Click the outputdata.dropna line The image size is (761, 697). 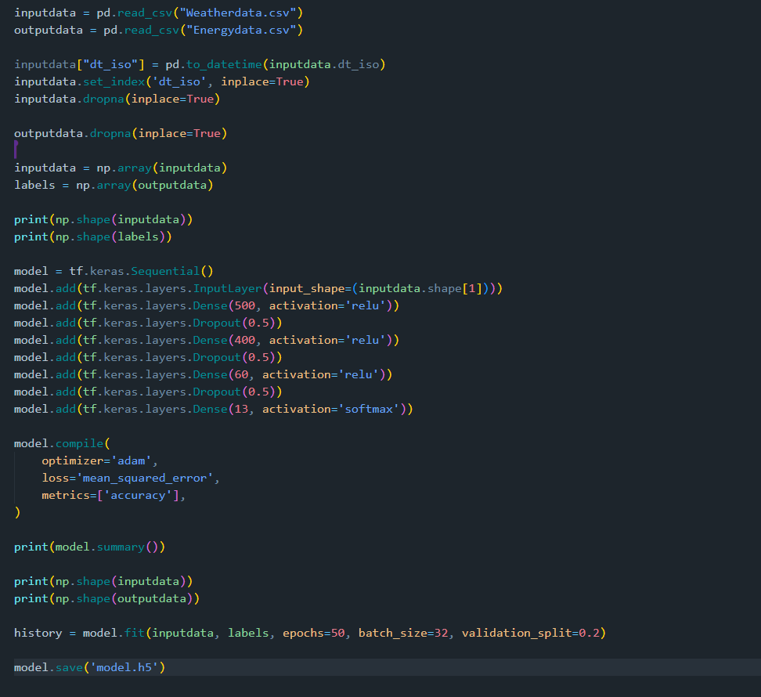pos(121,133)
